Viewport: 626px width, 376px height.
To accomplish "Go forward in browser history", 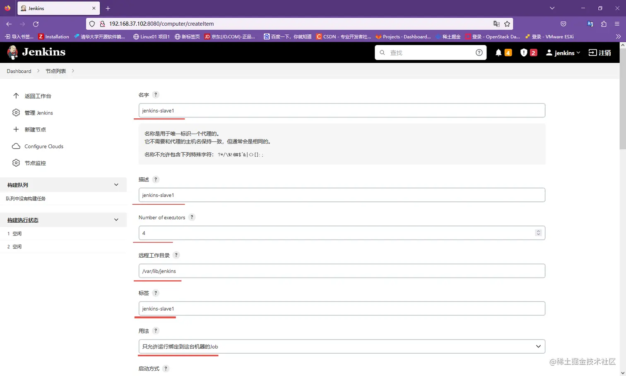I will (22, 24).
